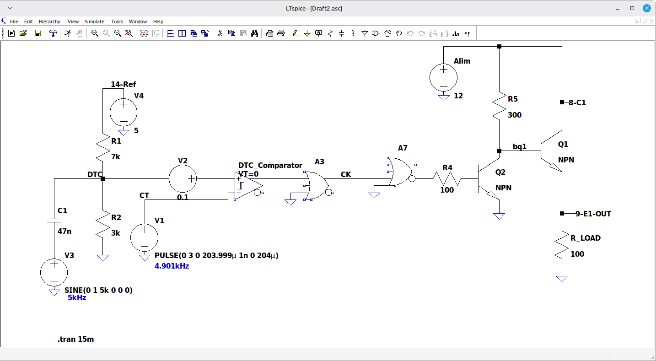Select resistor R5 in the schematic
This screenshot has height=361, width=656.
pos(500,106)
